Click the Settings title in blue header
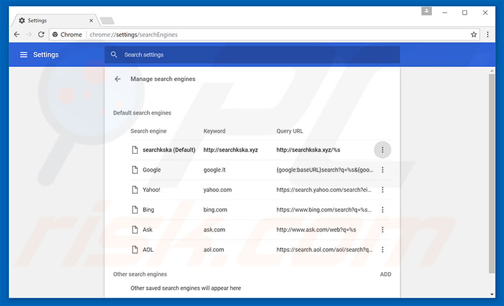Viewport: 504px width, 306px height. 46,55
